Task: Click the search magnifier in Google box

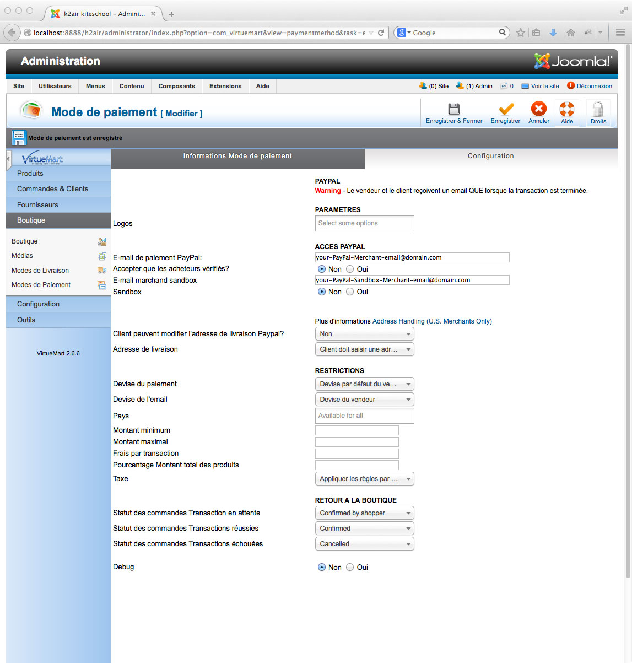Action: click(503, 33)
